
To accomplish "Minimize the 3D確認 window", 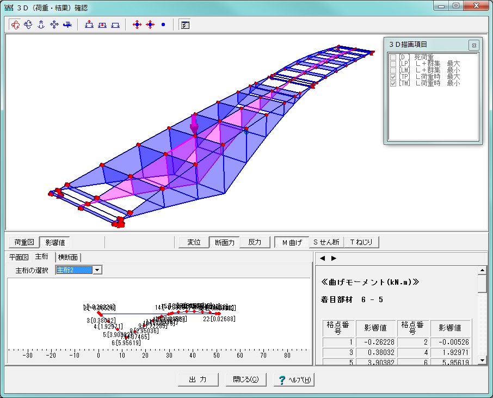I will [442, 6].
